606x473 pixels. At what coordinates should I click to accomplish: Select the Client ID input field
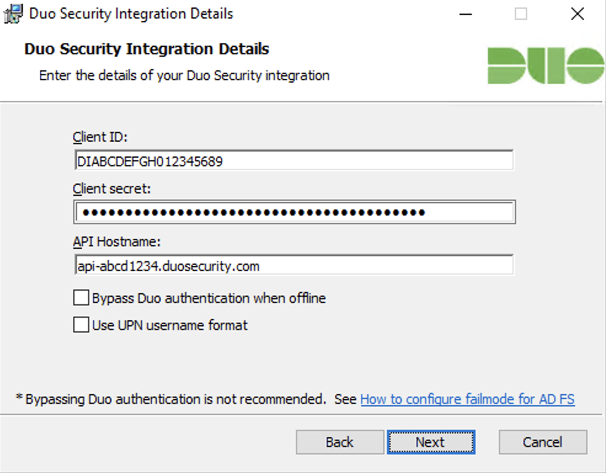tap(294, 160)
